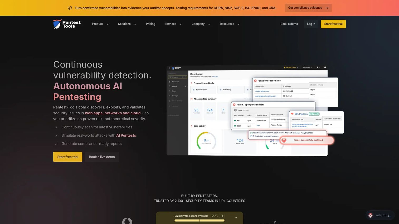Click the CONFIRMED badge on SQL Injection

[x=314, y=114]
